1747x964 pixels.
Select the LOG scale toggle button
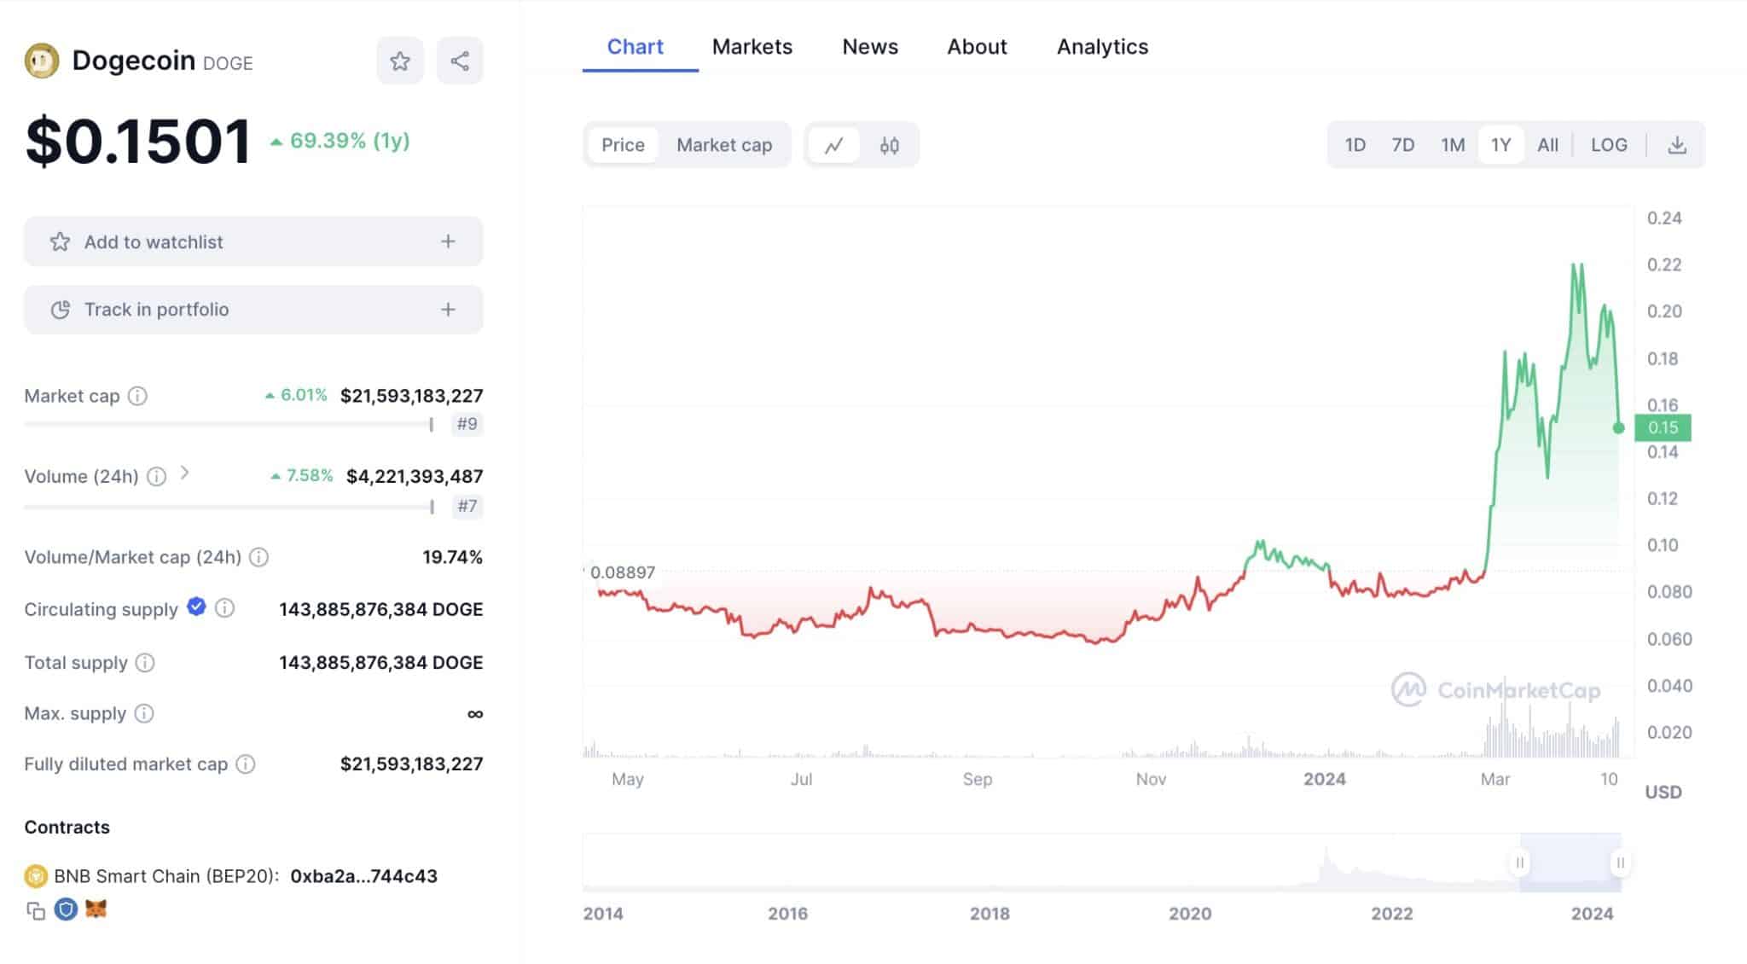pos(1610,143)
